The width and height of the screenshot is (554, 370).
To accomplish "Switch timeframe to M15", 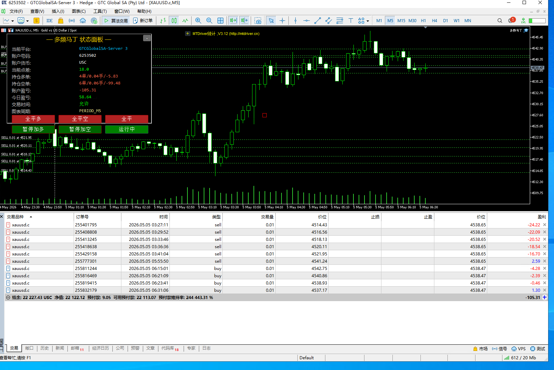I will coord(401,21).
